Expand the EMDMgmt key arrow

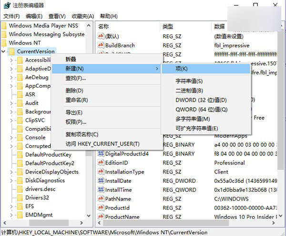pos(13,215)
